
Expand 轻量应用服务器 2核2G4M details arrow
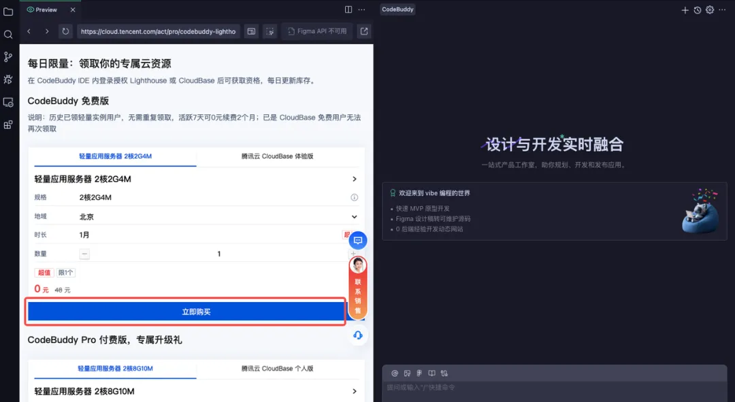[355, 179]
